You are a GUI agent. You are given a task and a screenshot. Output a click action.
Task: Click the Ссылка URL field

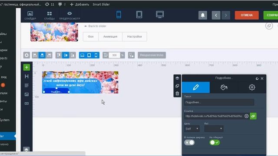(214, 116)
